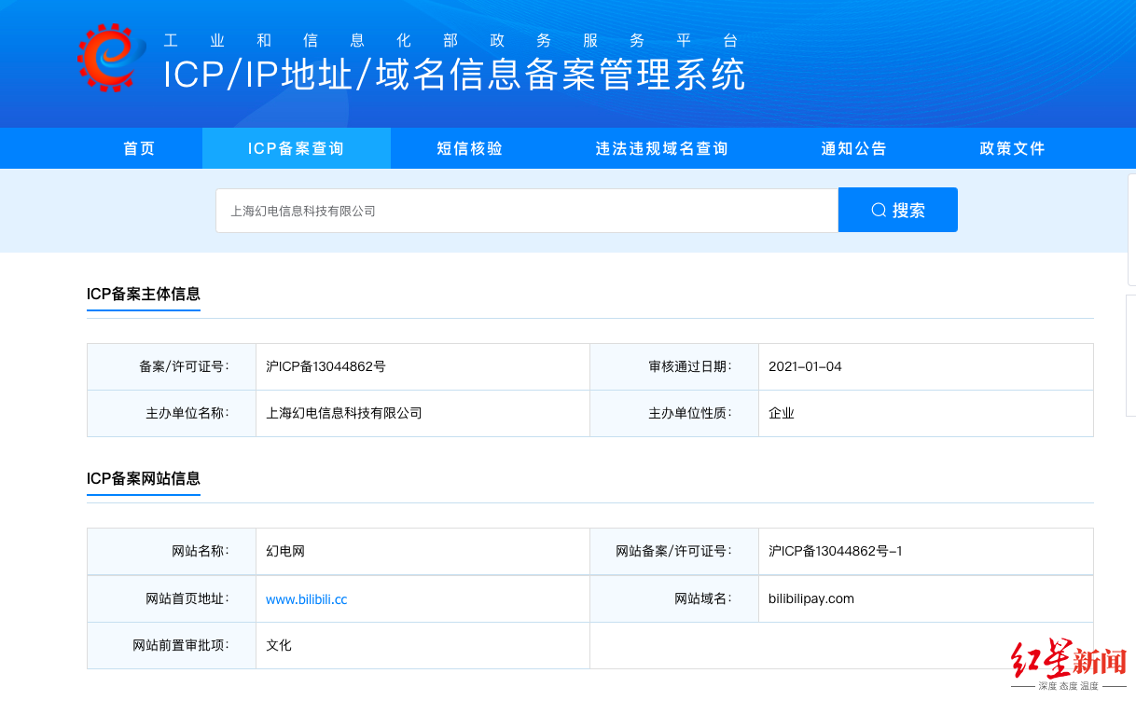1136x701 pixels.
Task: Open the 短信核验 section
Action: 469,147
